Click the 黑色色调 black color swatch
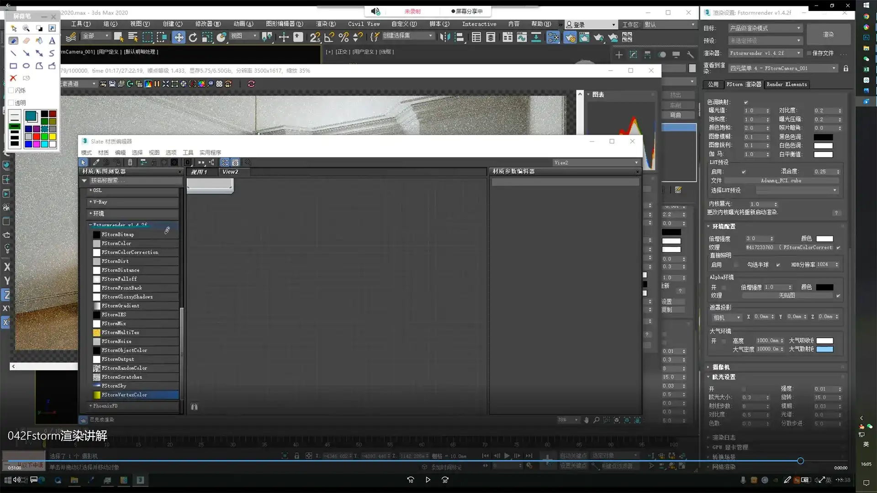The image size is (877, 493). click(x=823, y=137)
